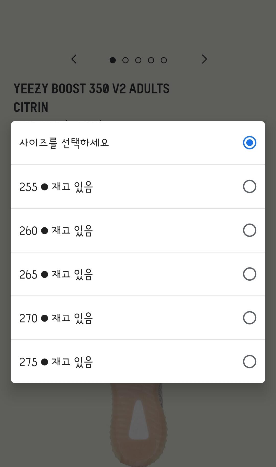The image size is (276, 467).
Task: Select the first carousel dot indicator
Action: tap(113, 60)
